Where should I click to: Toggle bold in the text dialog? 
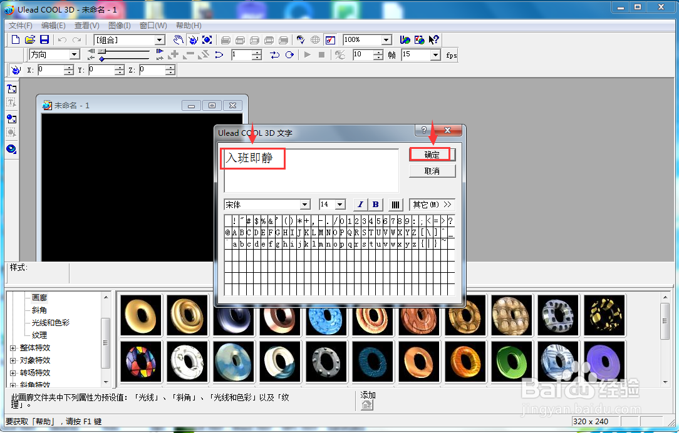pyautogui.click(x=375, y=205)
